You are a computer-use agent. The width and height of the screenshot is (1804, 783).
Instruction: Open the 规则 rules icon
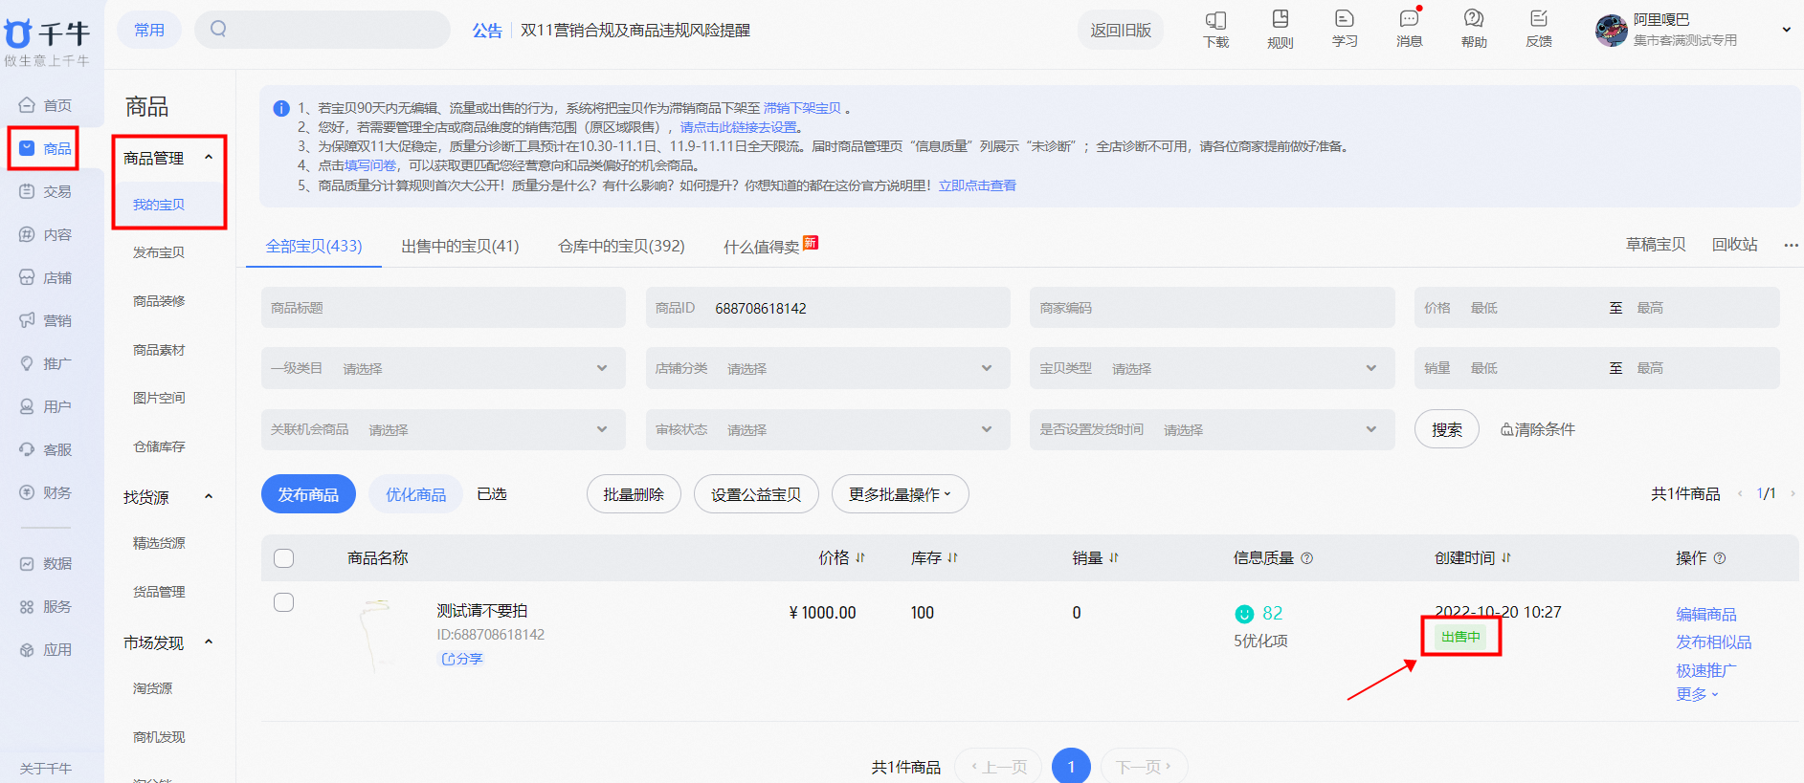pos(1280,30)
